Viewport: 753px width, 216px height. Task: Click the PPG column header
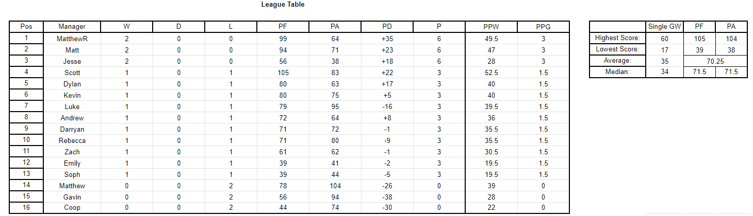pyautogui.click(x=543, y=27)
